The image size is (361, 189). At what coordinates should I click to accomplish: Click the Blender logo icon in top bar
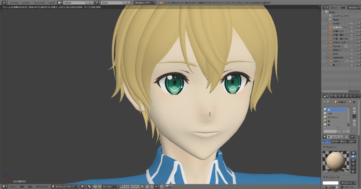(161, 3)
